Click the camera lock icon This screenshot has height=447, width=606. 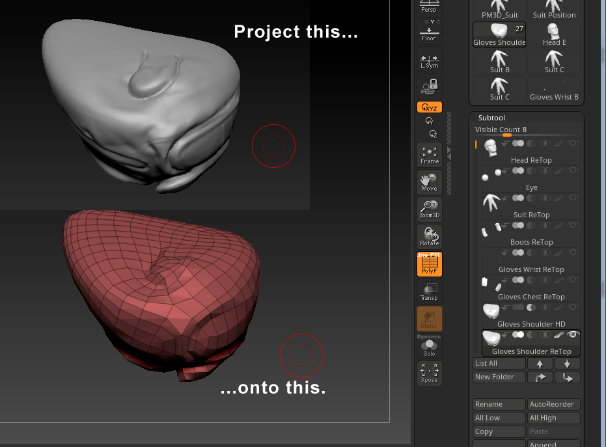[429, 87]
